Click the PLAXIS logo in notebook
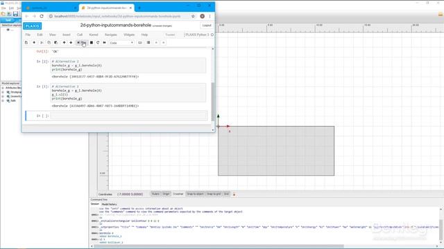The height and width of the screenshot is (249, 444). click(33, 26)
